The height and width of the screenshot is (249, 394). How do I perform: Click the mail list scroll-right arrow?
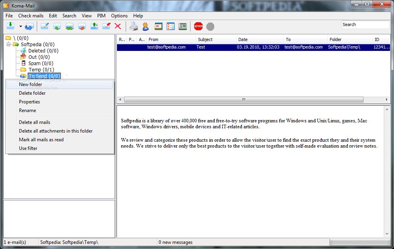(387, 100)
